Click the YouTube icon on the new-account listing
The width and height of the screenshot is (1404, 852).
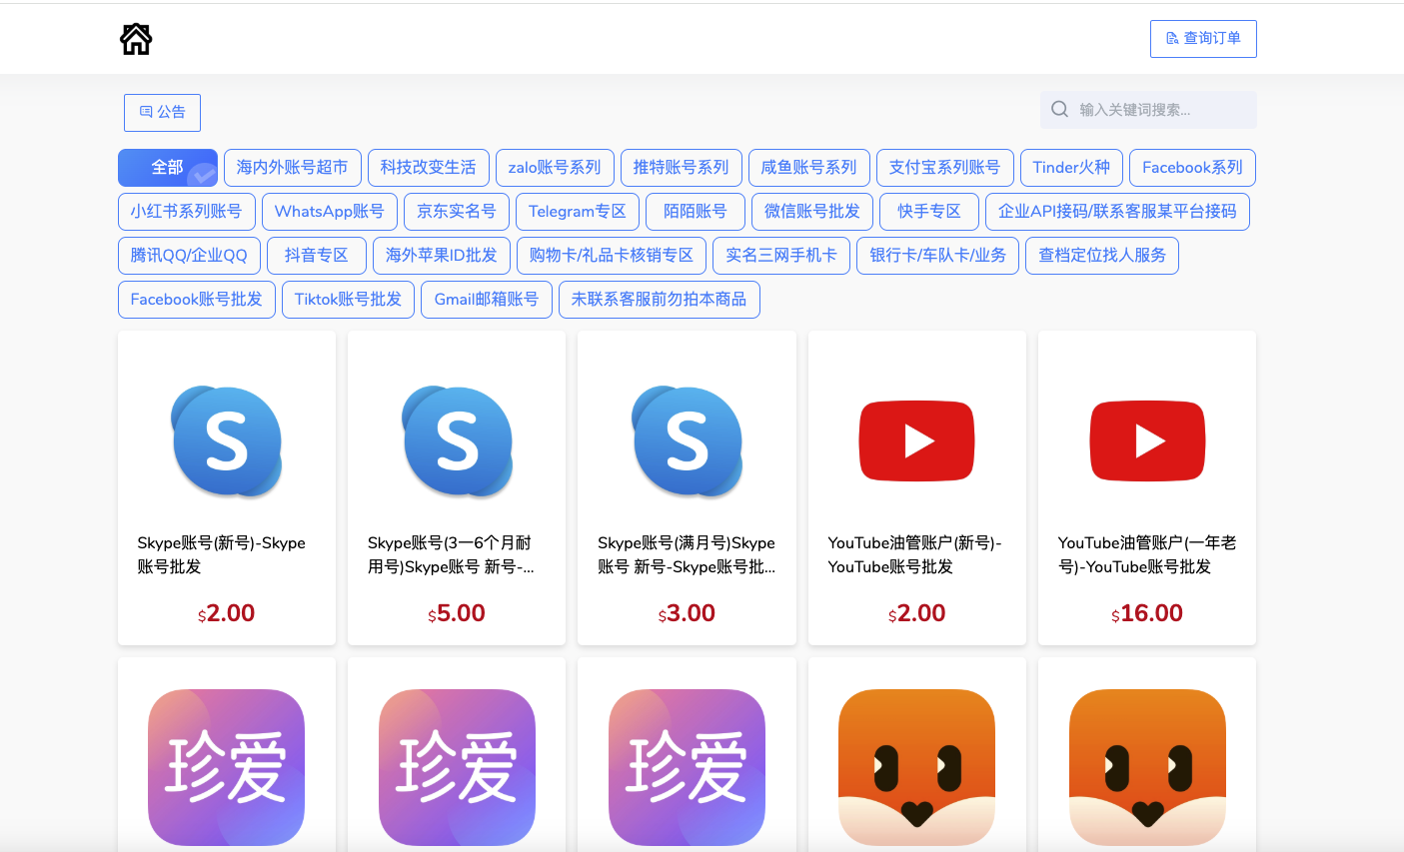[x=916, y=440]
